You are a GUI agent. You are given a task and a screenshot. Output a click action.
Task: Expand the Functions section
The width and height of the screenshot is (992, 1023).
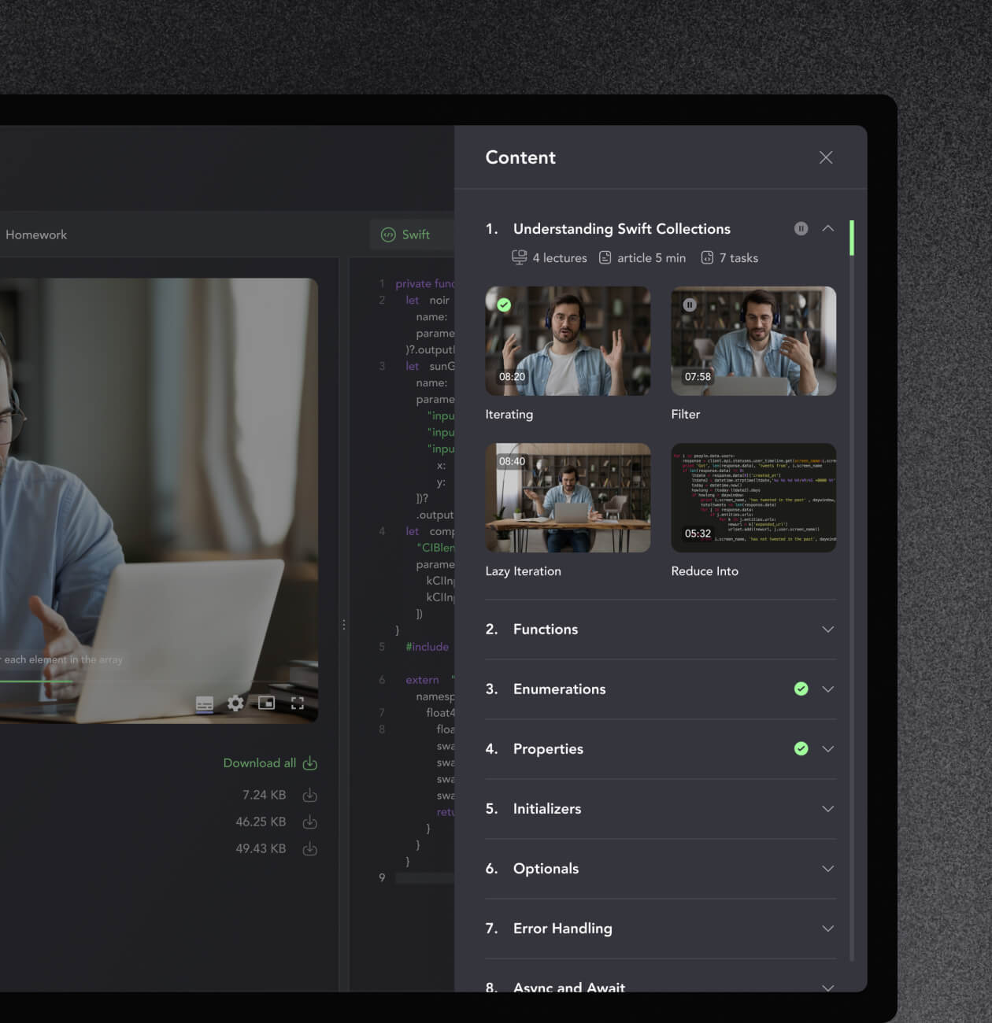point(827,630)
